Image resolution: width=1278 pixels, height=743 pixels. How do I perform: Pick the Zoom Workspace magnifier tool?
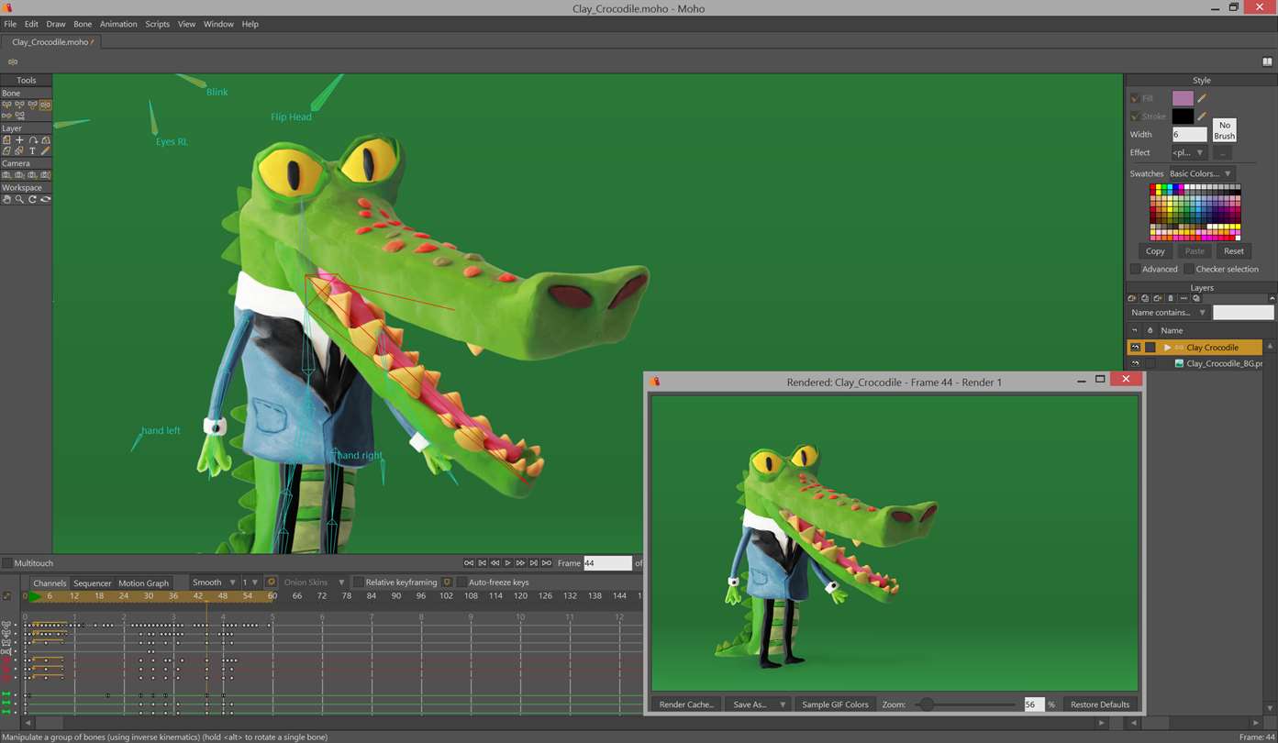[19, 199]
